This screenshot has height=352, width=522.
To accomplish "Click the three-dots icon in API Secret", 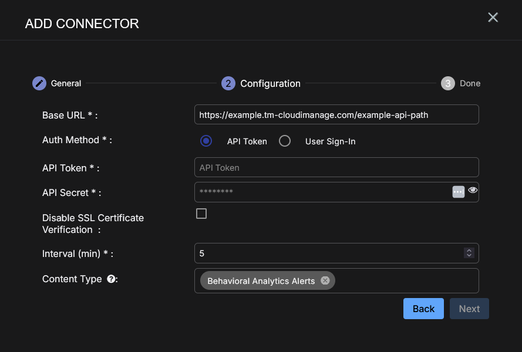I will tap(459, 192).
